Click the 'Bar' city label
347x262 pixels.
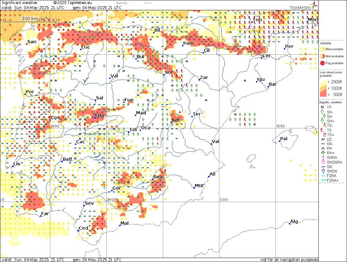273,84
